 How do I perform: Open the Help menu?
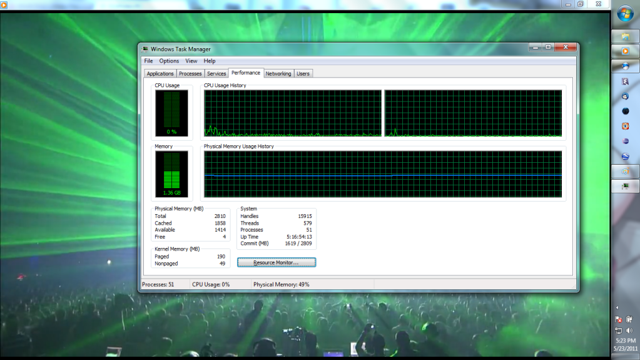[x=210, y=61]
